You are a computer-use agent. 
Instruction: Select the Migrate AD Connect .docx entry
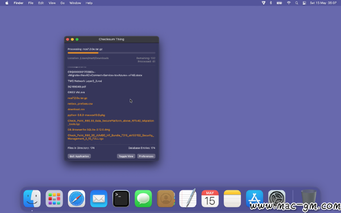[105, 73]
